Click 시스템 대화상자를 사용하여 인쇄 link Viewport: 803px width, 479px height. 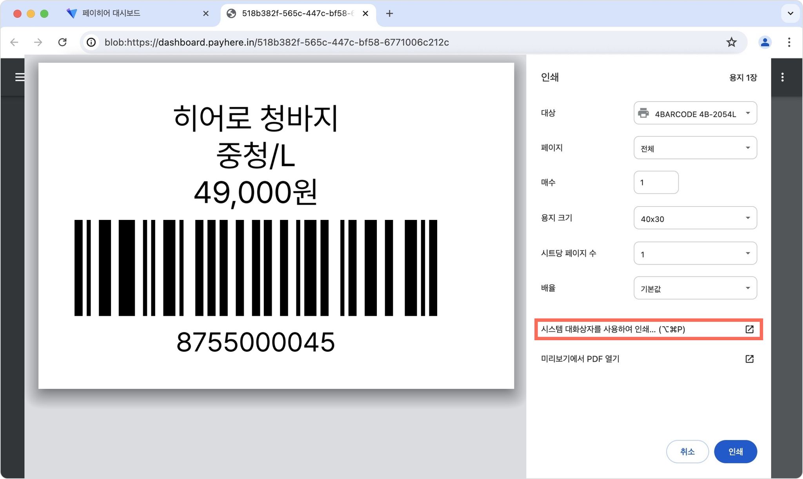(x=649, y=329)
